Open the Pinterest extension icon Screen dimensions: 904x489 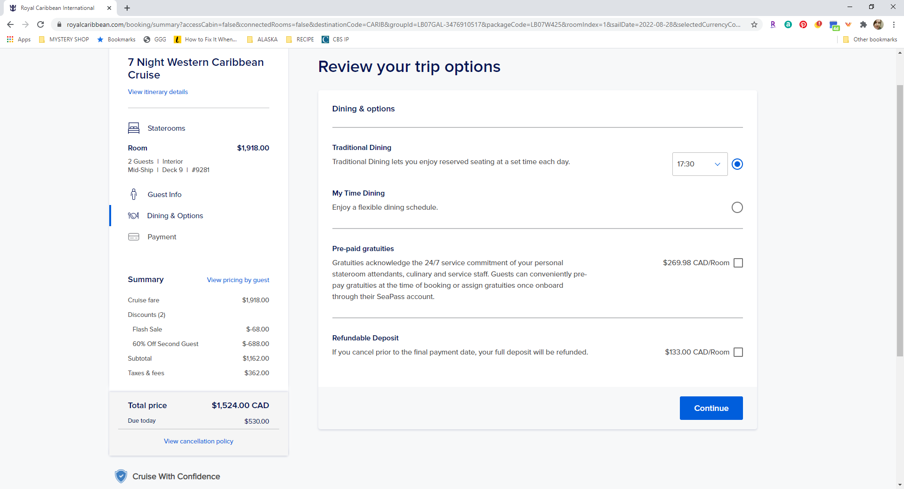click(x=803, y=24)
